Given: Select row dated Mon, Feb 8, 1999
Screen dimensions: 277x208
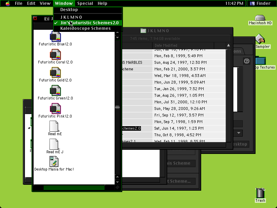Looking at the screenshot, I should pos(174,56).
